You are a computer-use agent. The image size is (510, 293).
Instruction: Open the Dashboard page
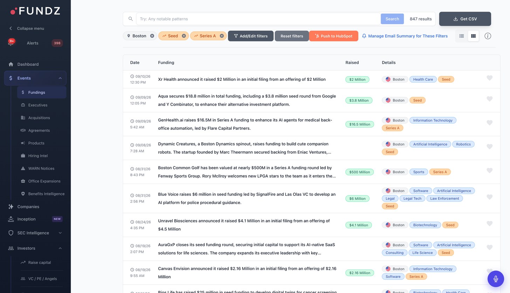pos(28,64)
